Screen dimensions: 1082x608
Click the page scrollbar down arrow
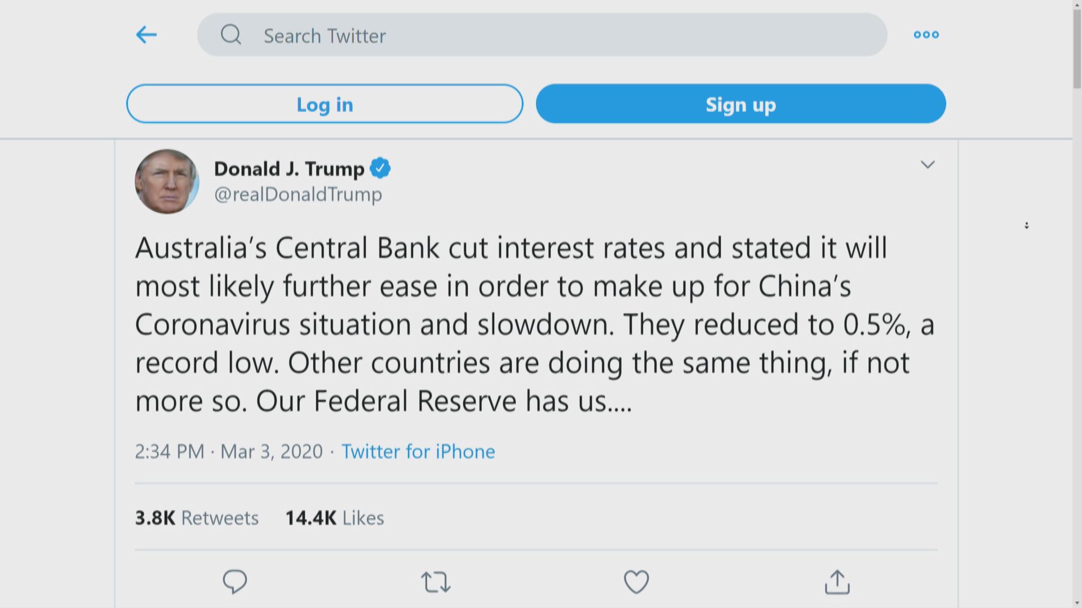click(x=1077, y=603)
